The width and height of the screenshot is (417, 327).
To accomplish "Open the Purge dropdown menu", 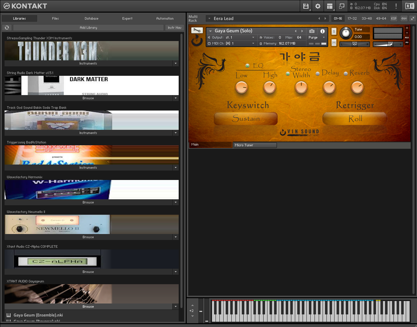I will (317, 38).
